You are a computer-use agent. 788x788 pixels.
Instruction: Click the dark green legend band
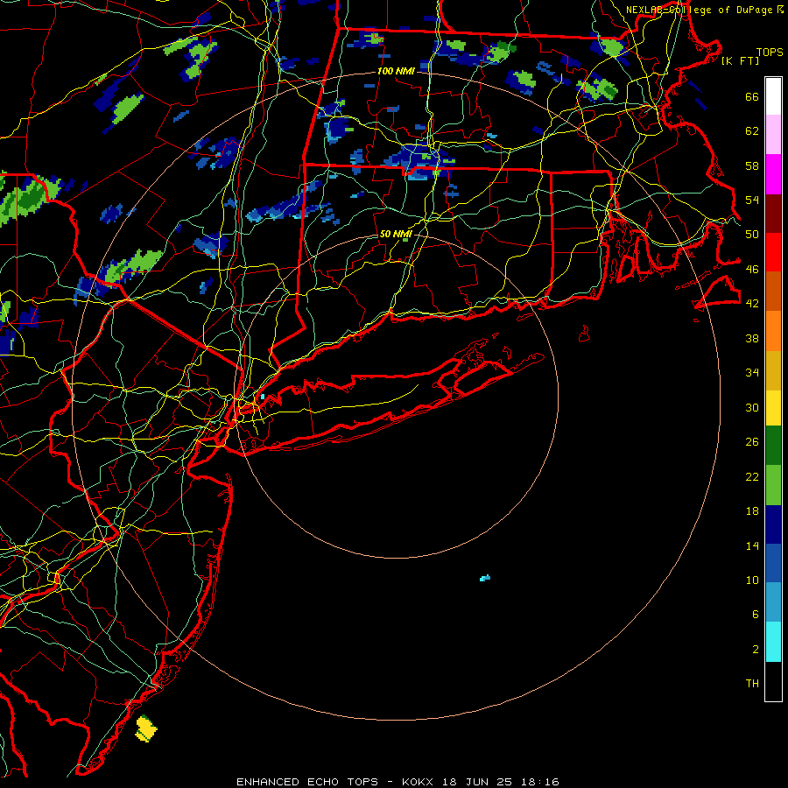point(773,445)
